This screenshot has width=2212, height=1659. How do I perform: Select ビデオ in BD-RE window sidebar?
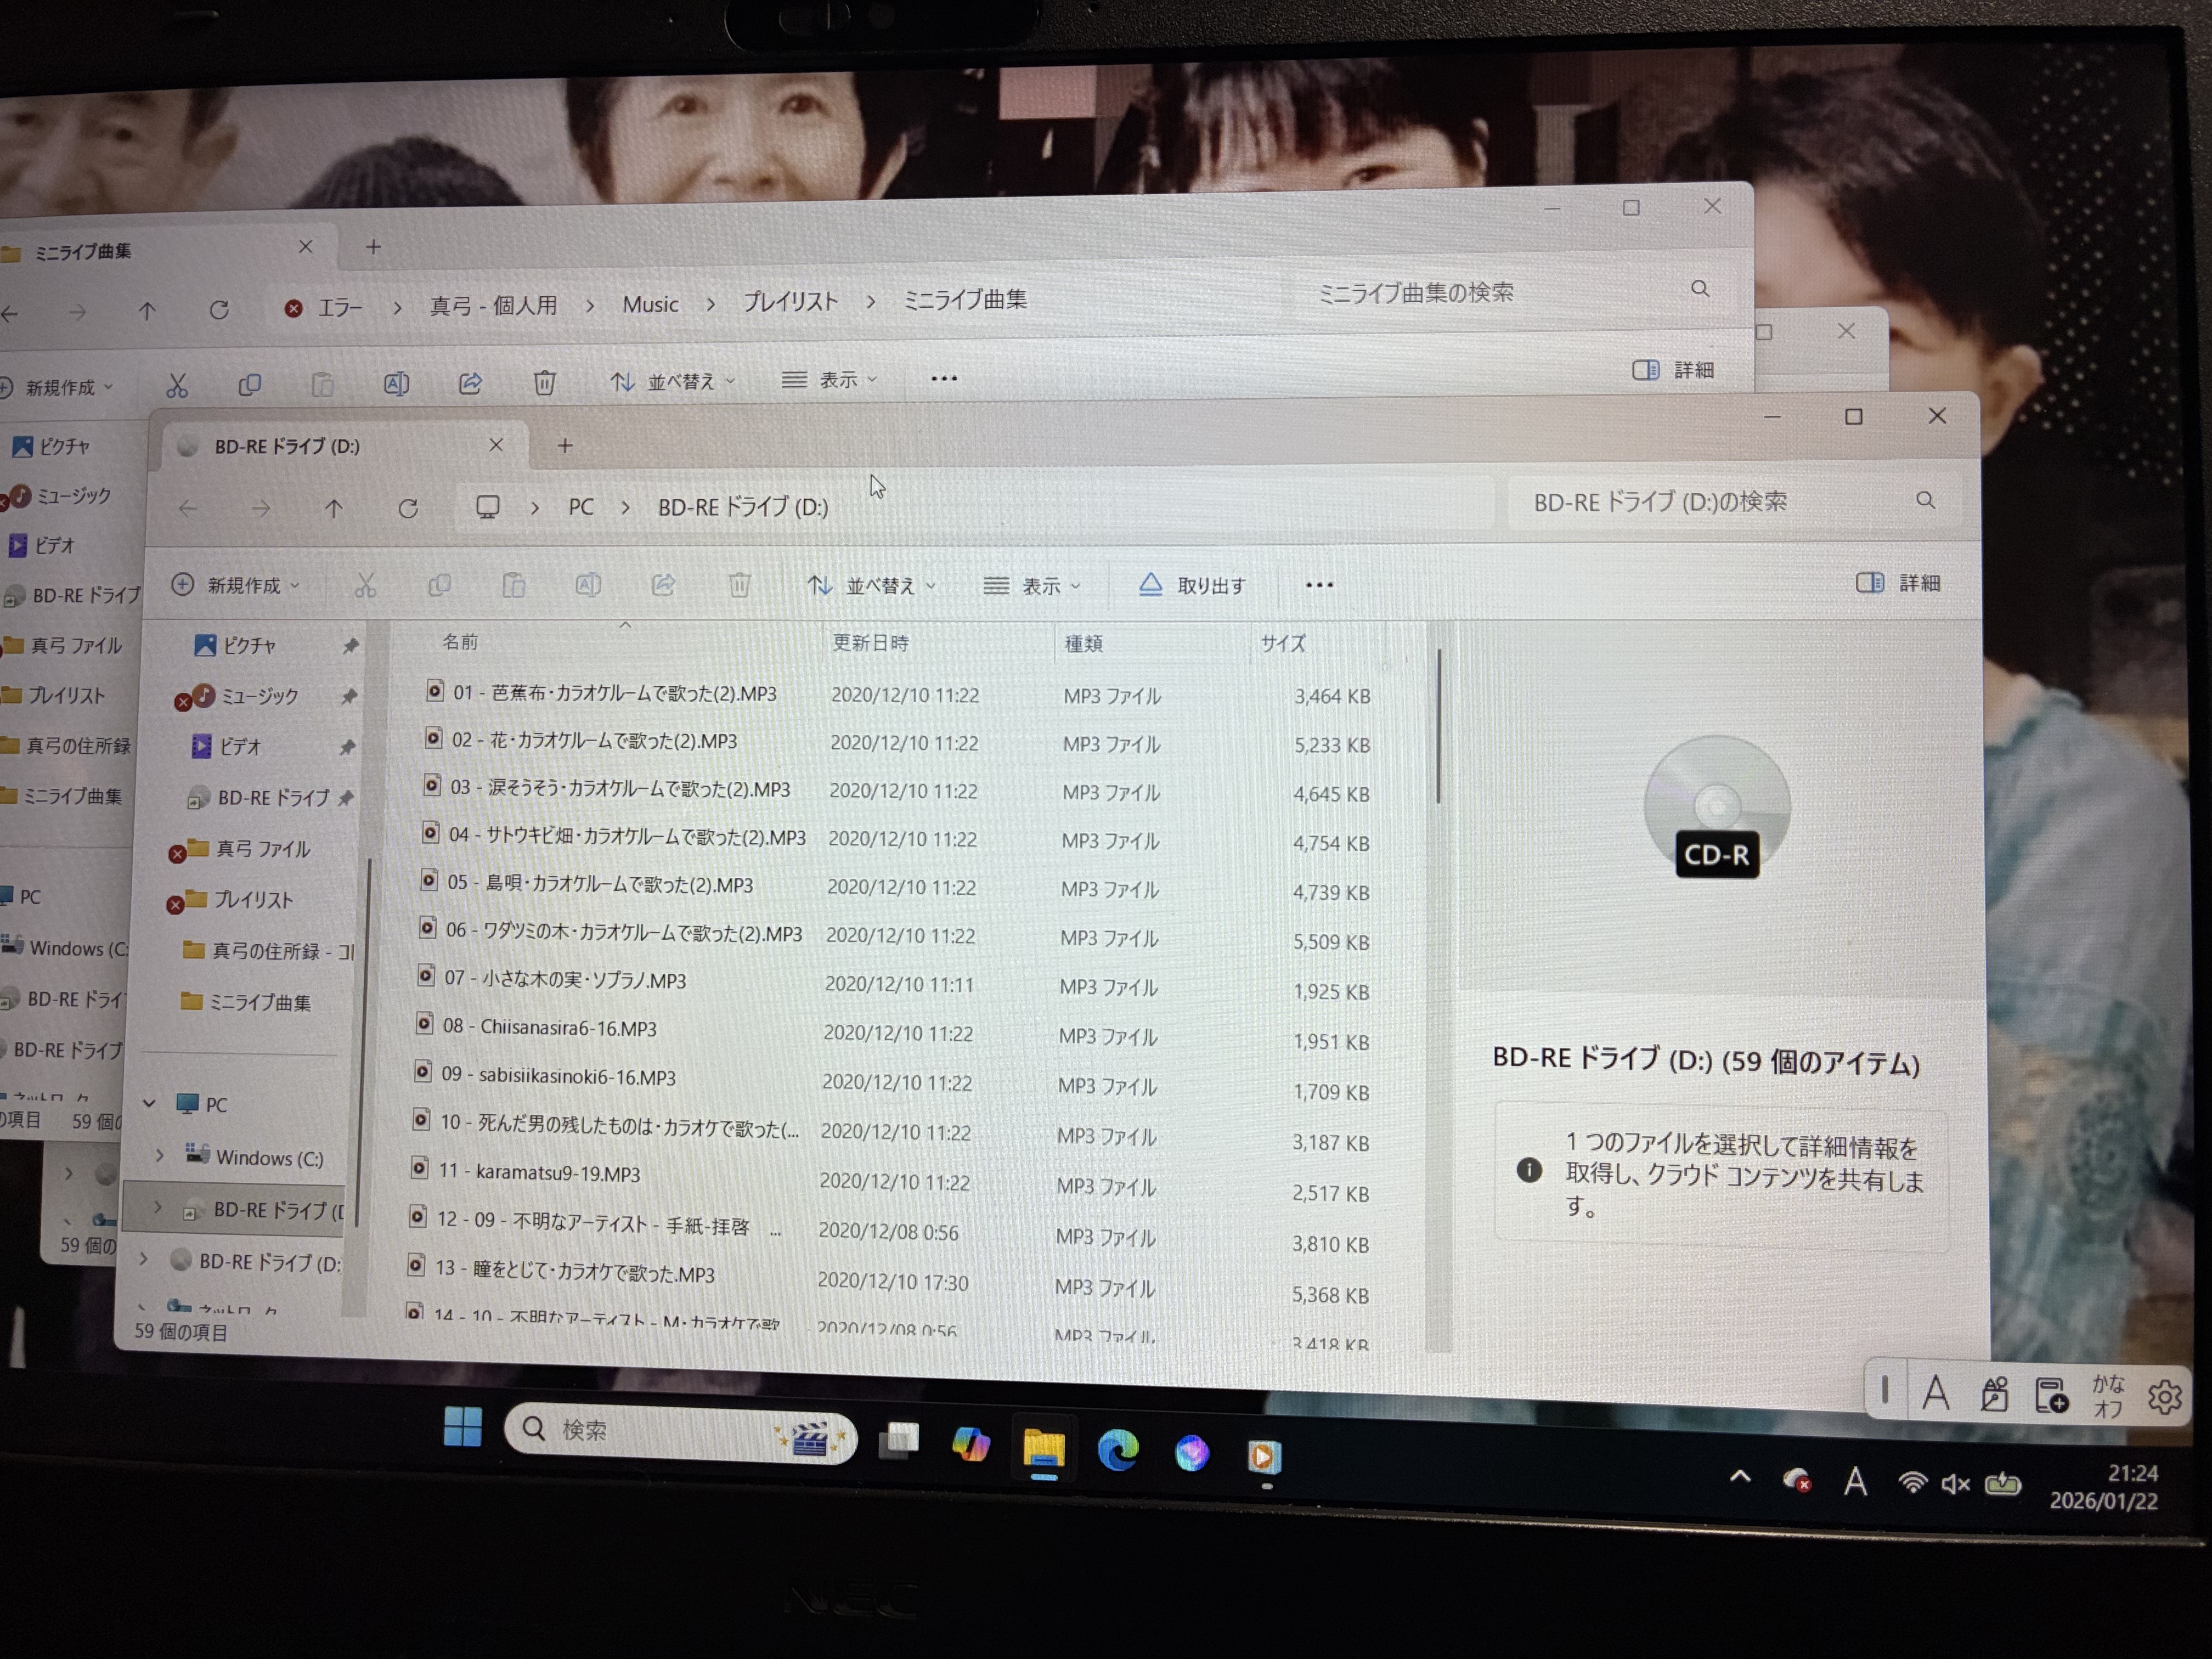click(240, 746)
